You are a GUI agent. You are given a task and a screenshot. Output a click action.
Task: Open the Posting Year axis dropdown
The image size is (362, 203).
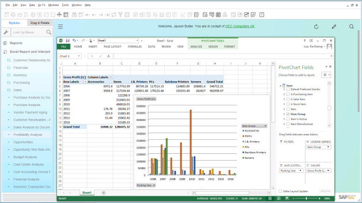click(x=301, y=170)
